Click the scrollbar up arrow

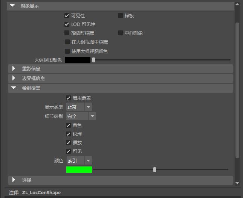coord(237,4)
